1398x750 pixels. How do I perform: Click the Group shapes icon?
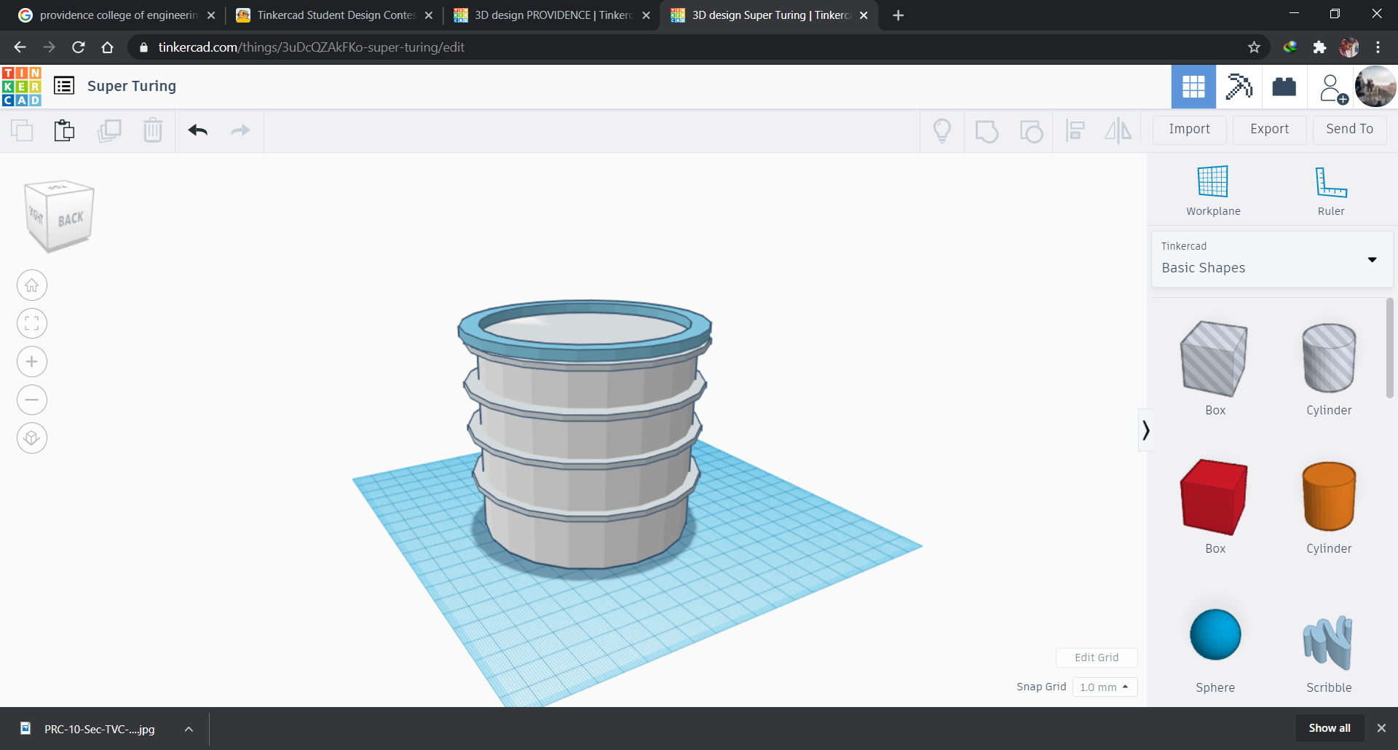pos(987,131)
